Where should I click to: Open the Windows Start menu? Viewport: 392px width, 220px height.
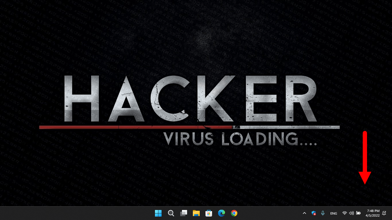[x=158, y=213]
